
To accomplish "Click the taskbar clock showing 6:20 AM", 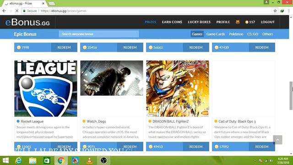I will pos(283,160).
